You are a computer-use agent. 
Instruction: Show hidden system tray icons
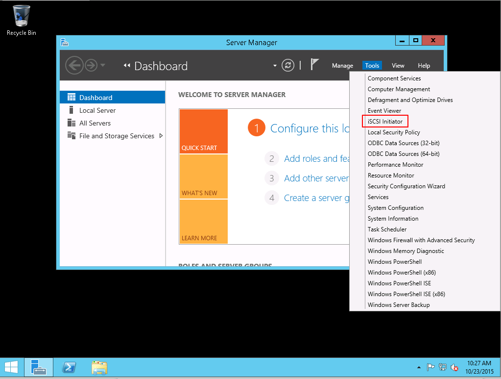tap(419, 367)
